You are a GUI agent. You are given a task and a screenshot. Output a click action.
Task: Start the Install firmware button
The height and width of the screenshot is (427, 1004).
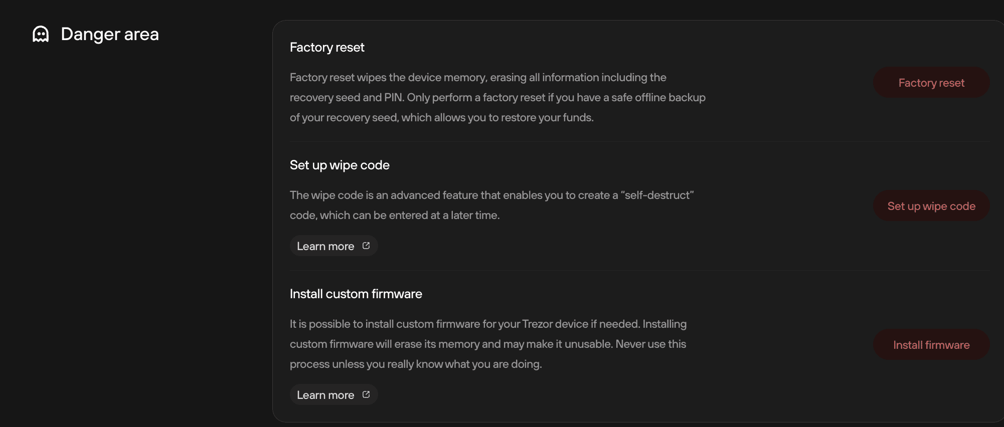pos(931,345)
